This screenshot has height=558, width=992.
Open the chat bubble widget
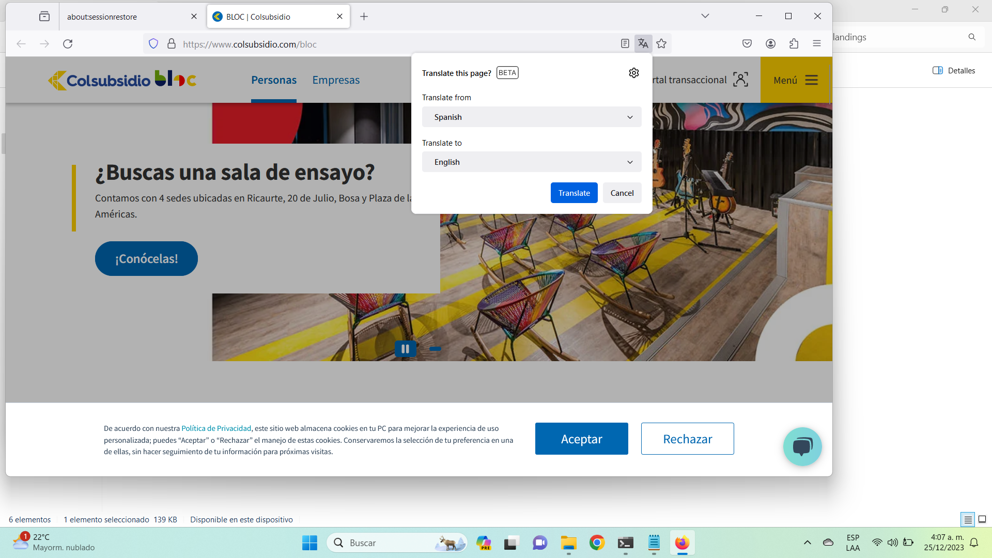[802, 446]
